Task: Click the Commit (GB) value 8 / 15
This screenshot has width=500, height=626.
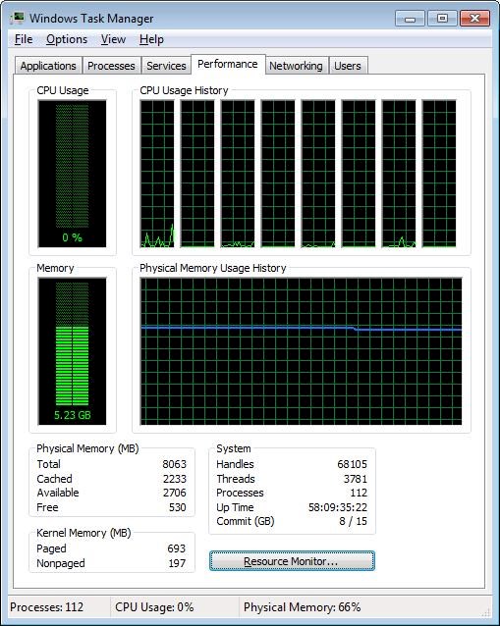Action: pyautogui.click(x=353, y=521)
